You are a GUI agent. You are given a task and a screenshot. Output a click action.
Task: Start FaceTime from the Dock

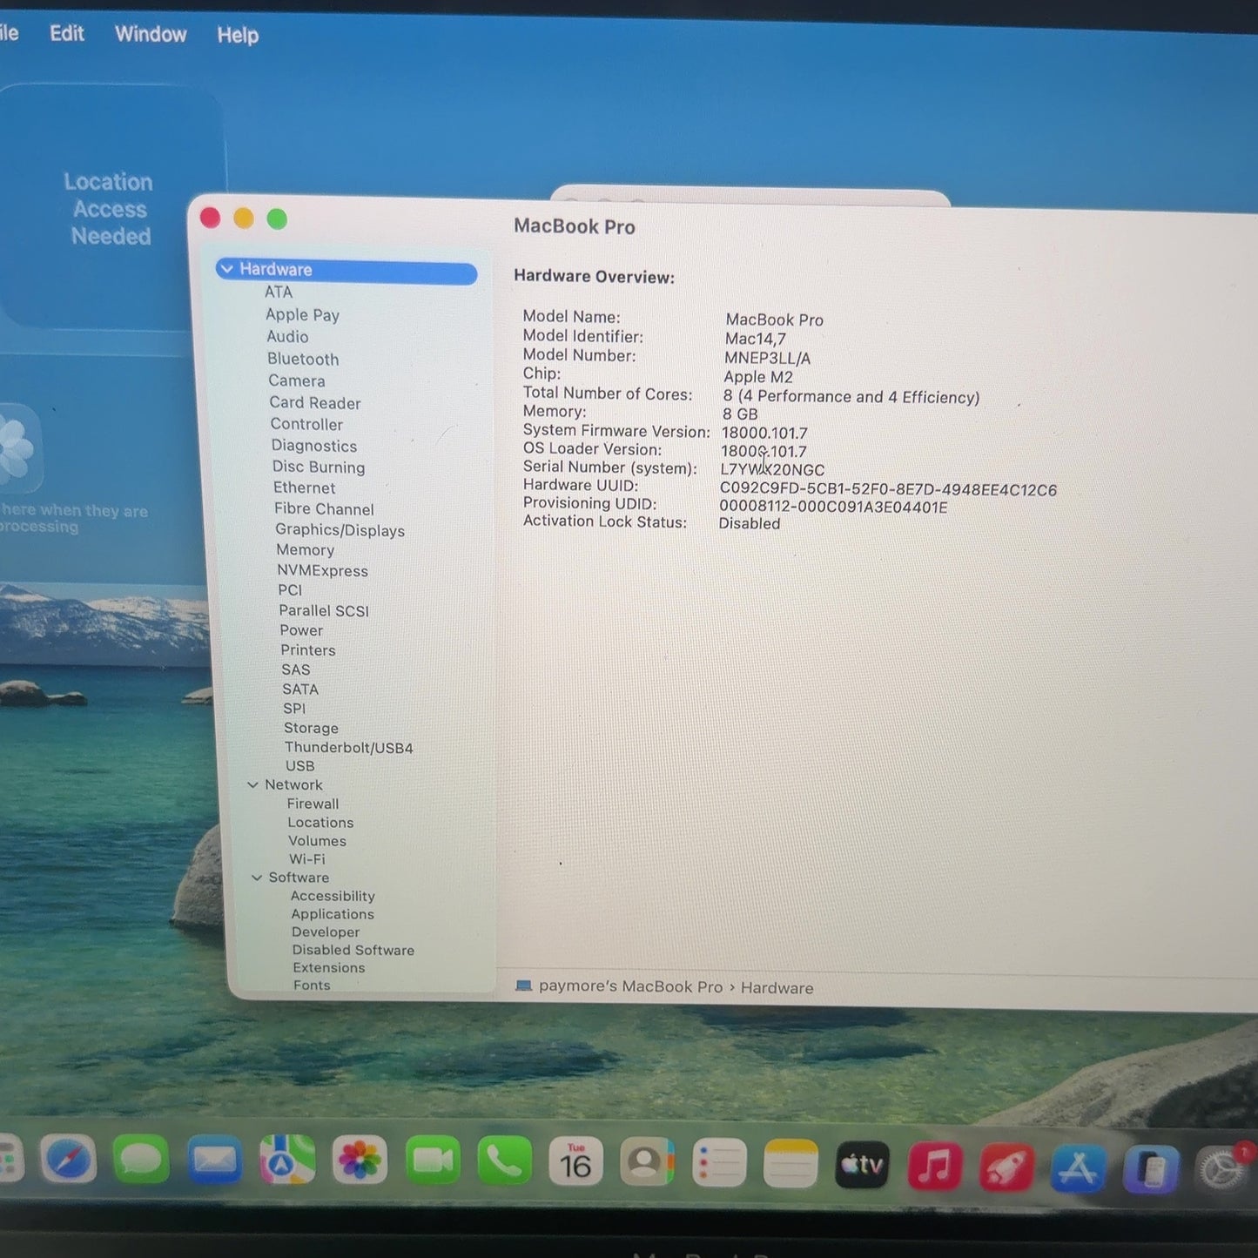433,1160
